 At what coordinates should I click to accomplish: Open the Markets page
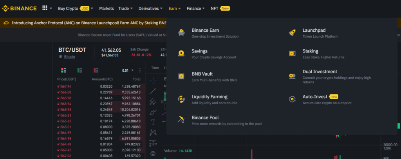pyautogui.click(x=107, y=9)
